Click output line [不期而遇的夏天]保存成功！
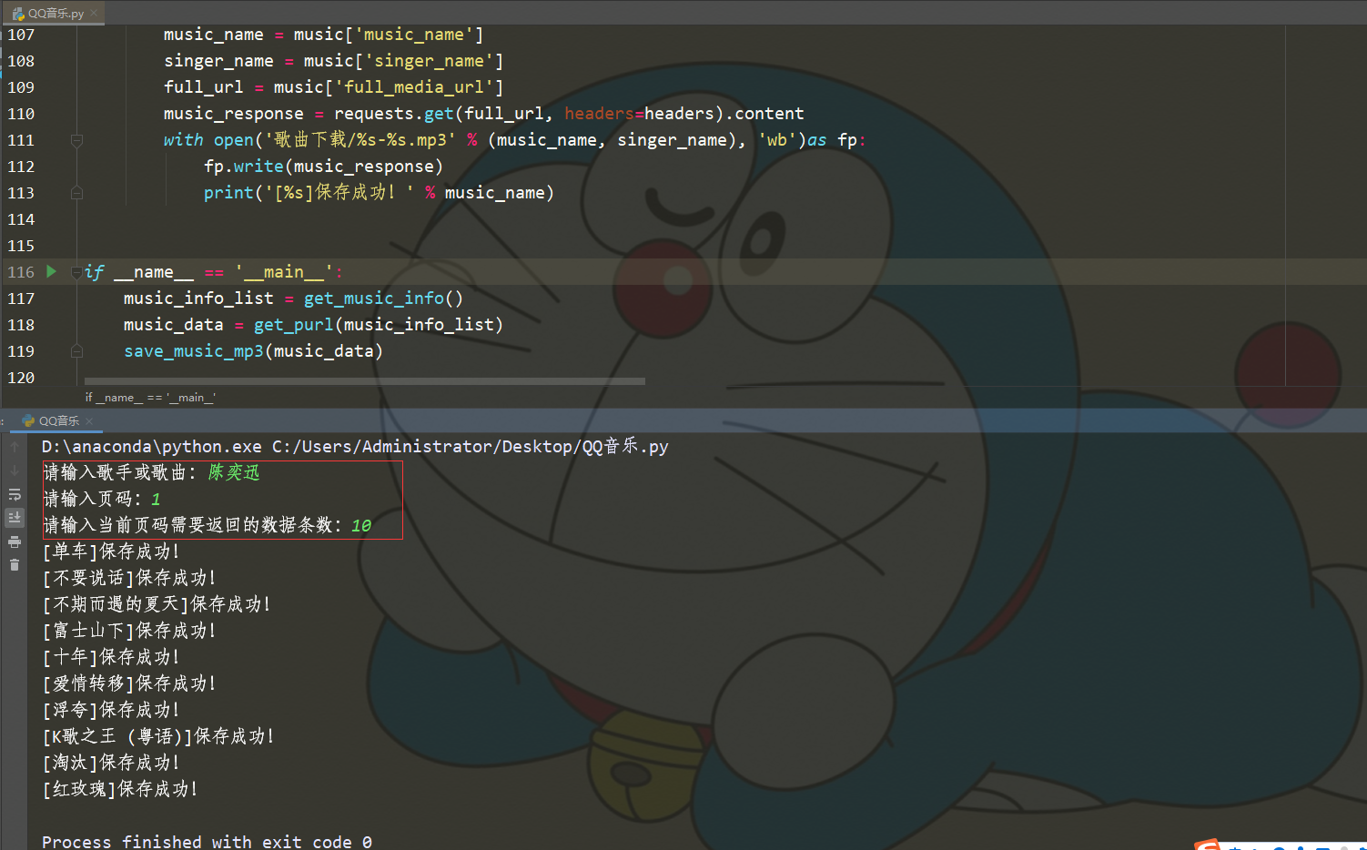Screen dimensions: 1367x850 pos(157,604)
